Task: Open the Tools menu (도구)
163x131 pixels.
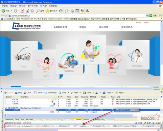Action: [43, 6]
